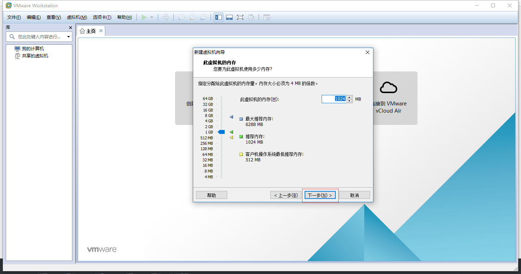Click the Unity mode toolbar icon
521x274 pixels.
click(x=251, y=17)
